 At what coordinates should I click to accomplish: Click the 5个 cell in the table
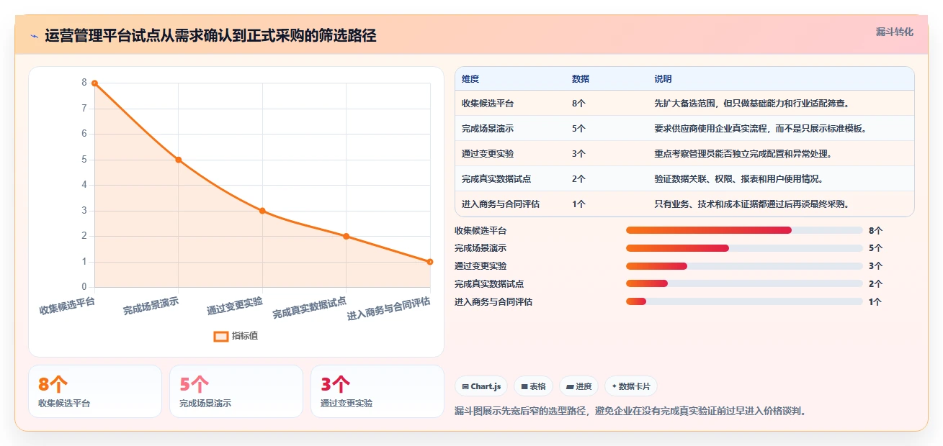pyautogui.click(x=578, y=129)
